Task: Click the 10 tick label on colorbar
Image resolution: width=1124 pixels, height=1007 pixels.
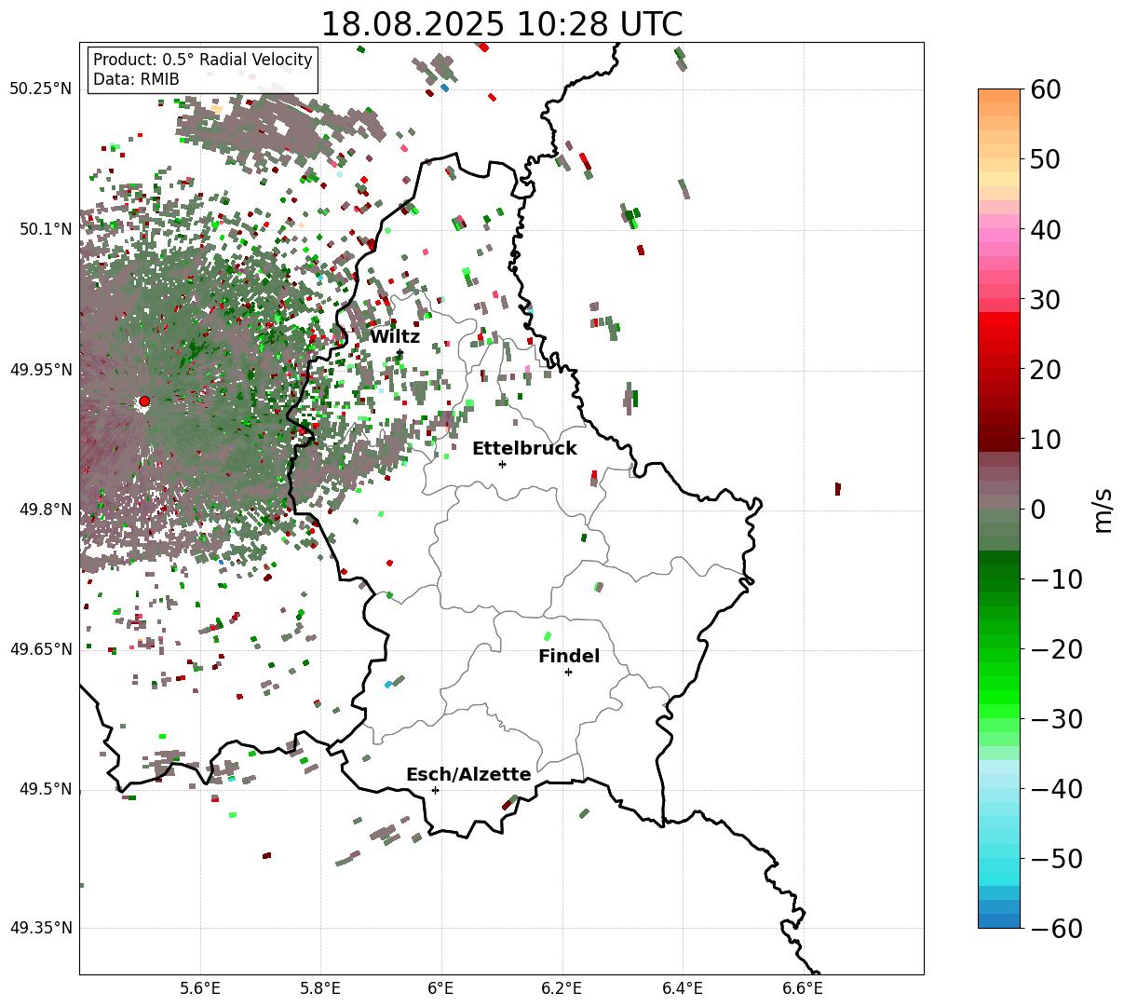Action: [x=1046, y=439]
